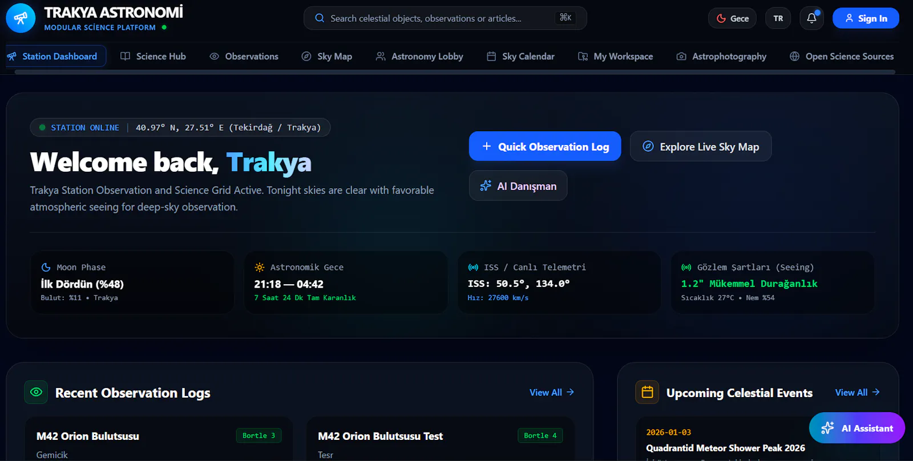The image size is (913, 461).
Task: Click the Moon Phase crescent icon
Action: [46, 267]
